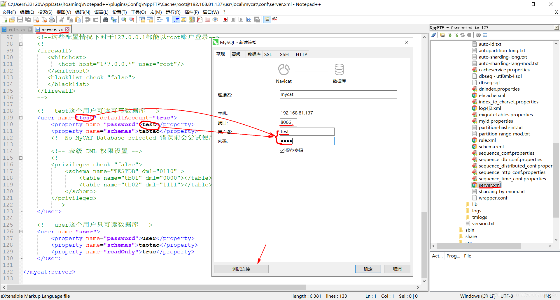This screenshot has width=560, height=300.
Task: Click the Paste clipboard toolbar icon
Action: pyautogui.click(x=78, y=20)
